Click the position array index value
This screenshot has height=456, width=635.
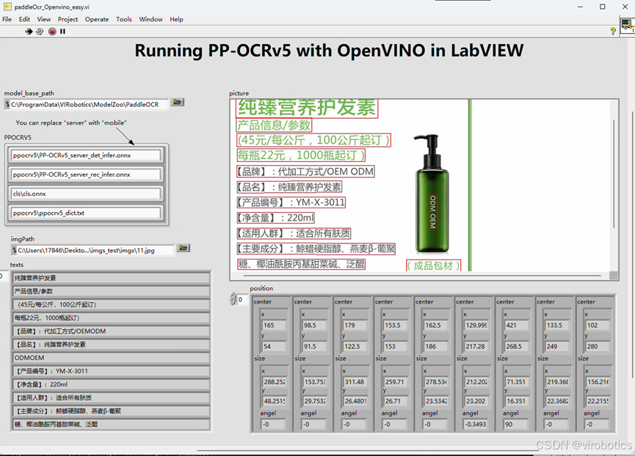(242, 300)
